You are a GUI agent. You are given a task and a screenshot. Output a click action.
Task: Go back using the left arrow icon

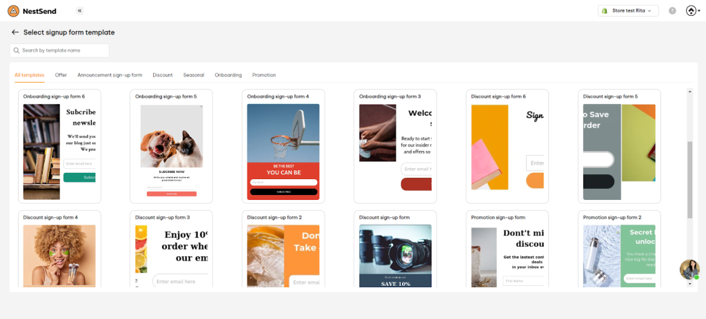[x=15, y=32]
